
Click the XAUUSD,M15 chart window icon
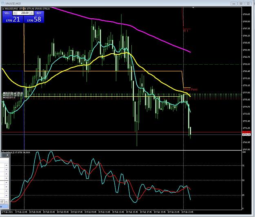click(x=3, y=3)
